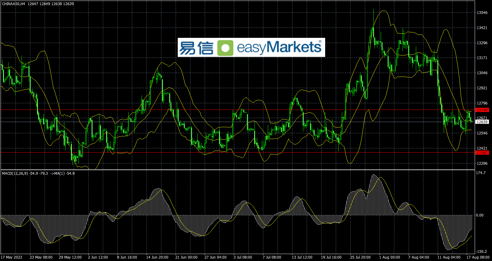Click the 17 Aug 08:00 time label
The width and height of the screenshot is (492, 261).
click(478, 257)
